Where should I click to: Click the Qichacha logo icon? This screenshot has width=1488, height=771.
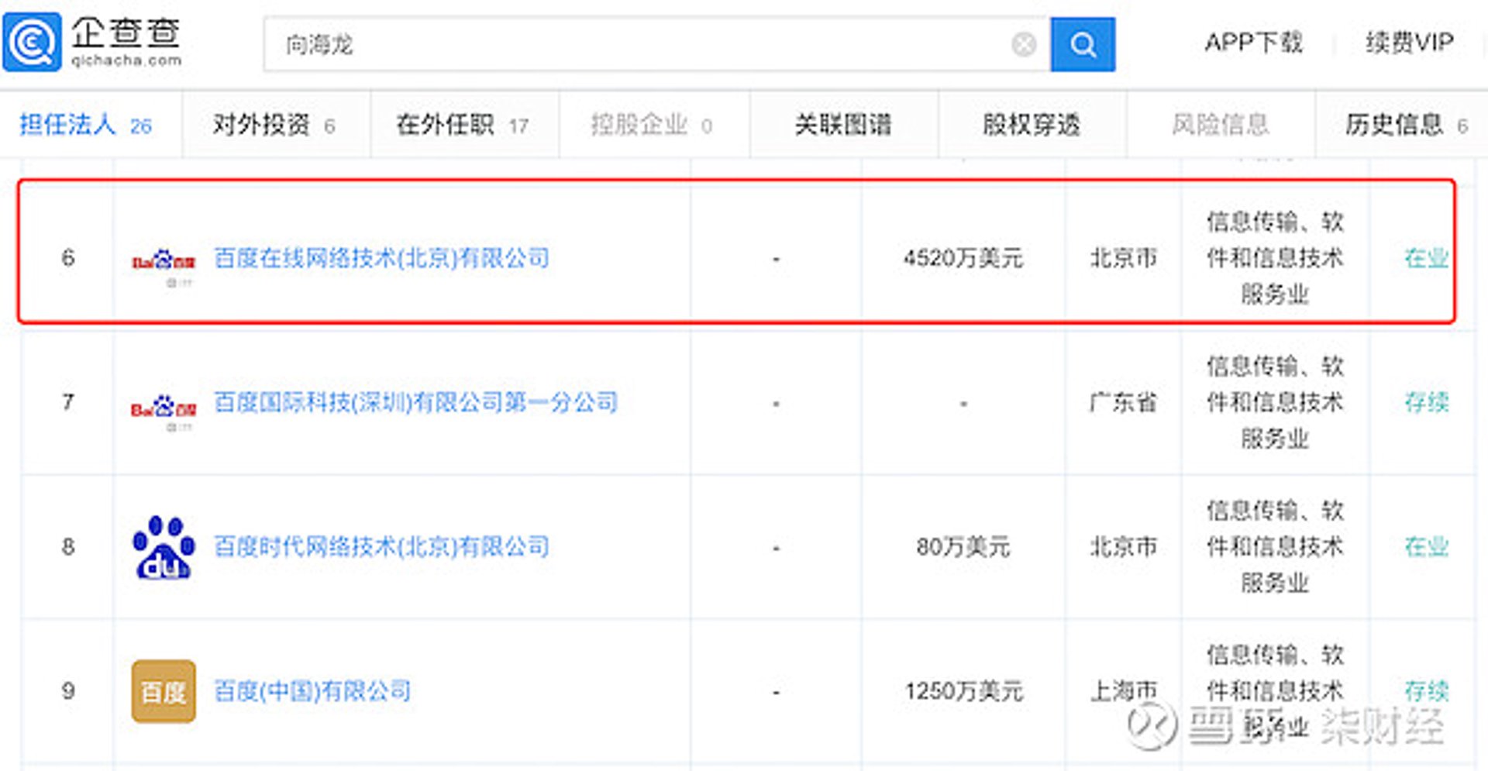[x=32, y=43]
